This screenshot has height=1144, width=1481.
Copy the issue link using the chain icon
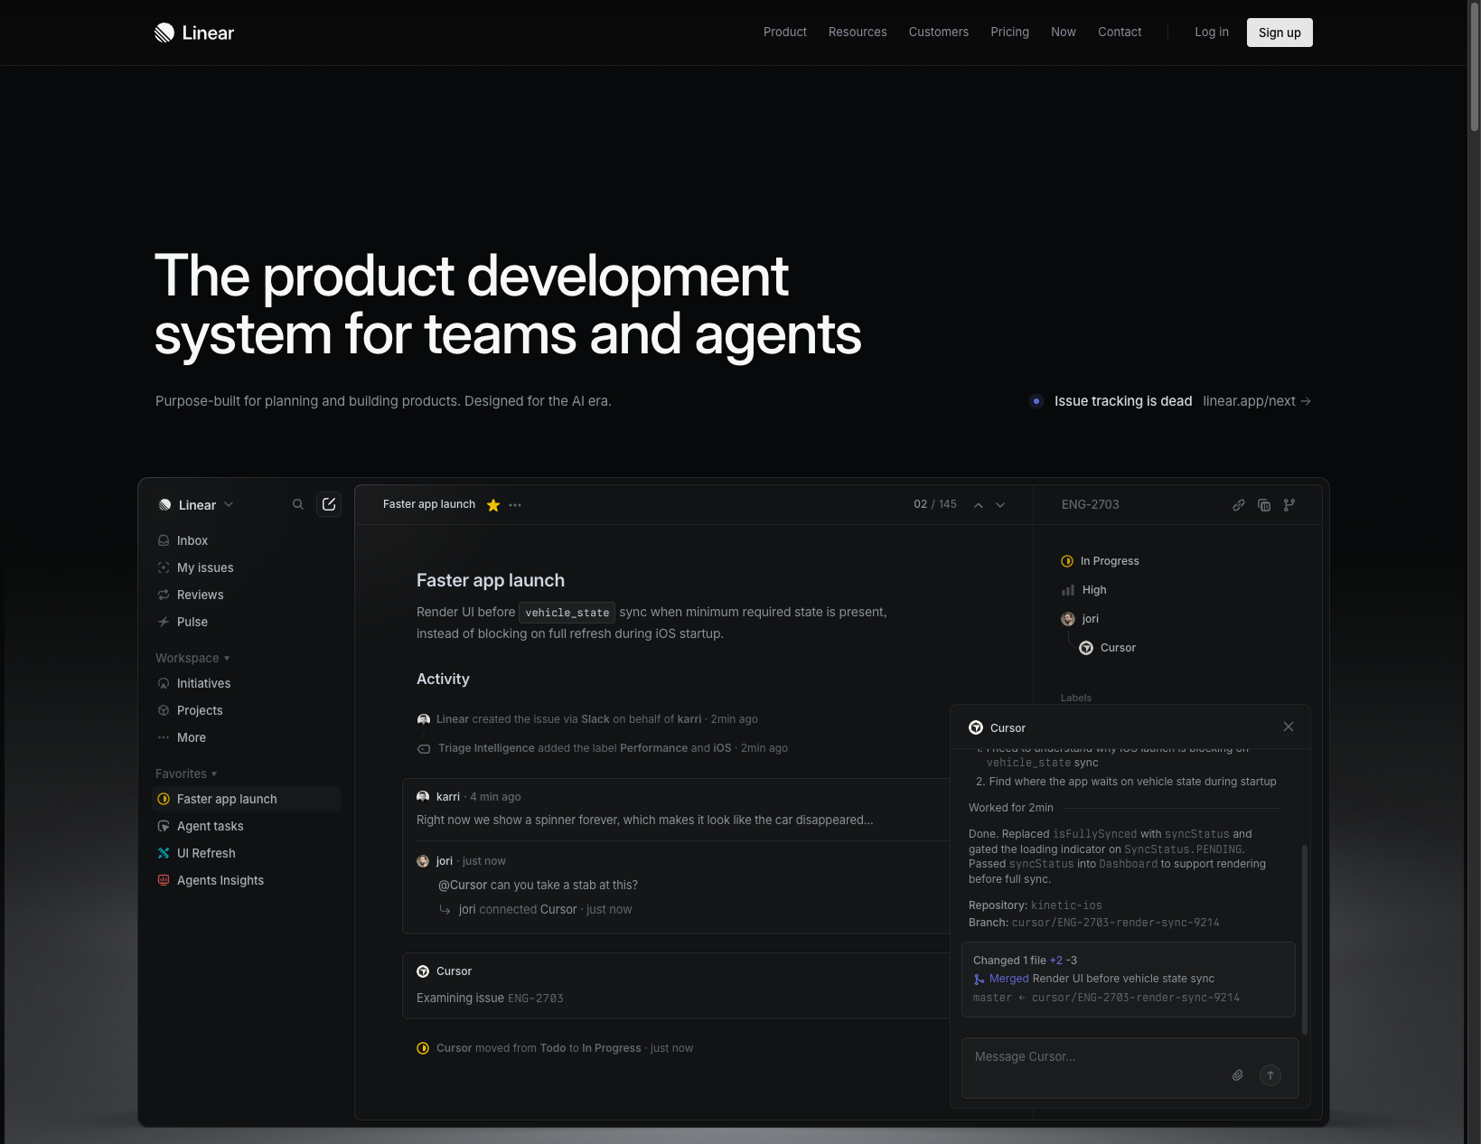1238,505
